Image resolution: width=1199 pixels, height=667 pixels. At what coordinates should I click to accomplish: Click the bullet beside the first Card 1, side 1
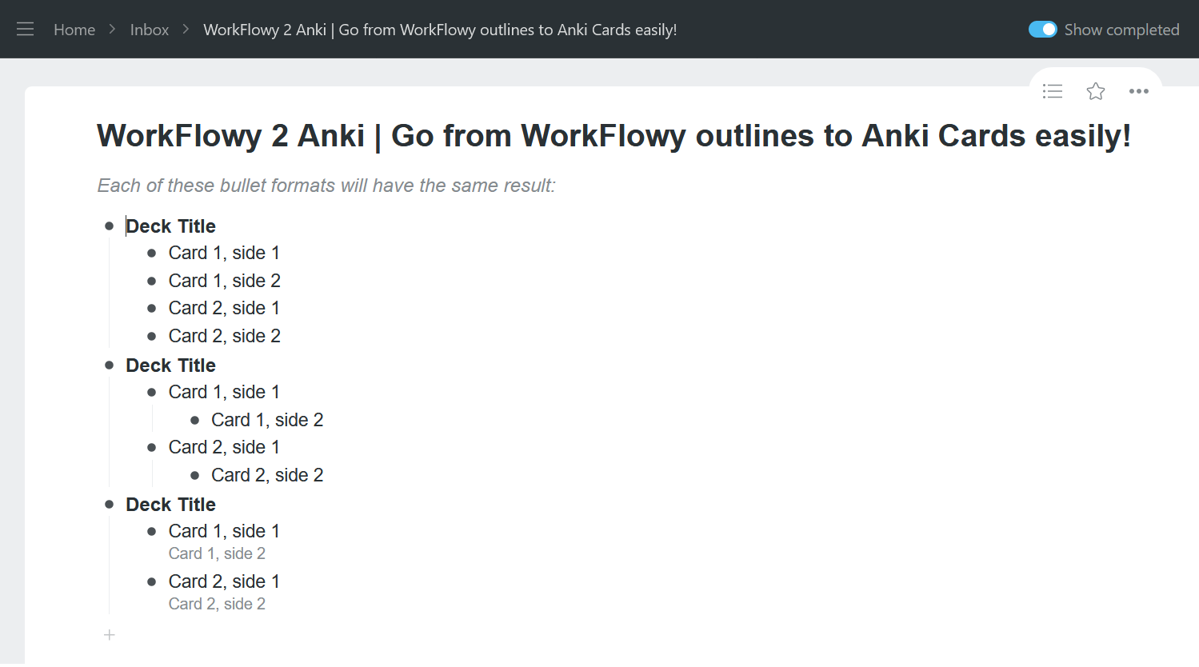coord(152,253)
